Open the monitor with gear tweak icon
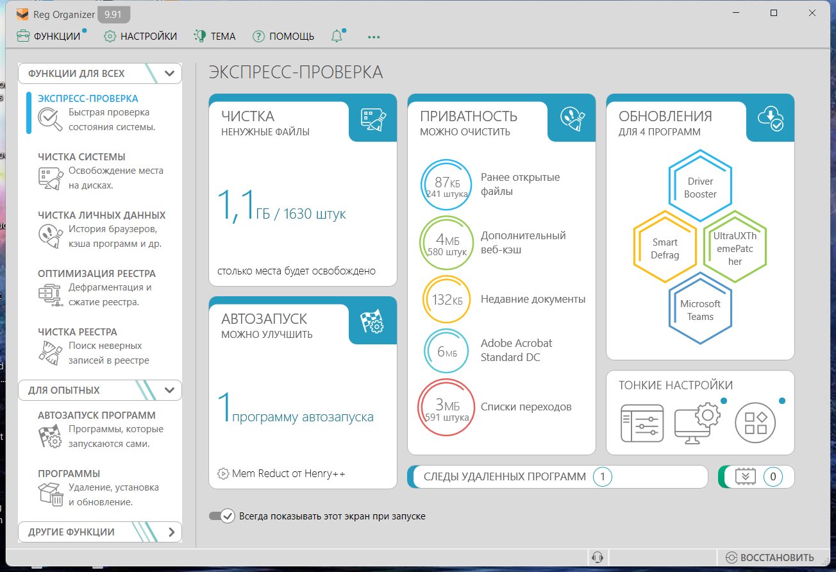This screenshot has height=572, width=836. point(697,423)
